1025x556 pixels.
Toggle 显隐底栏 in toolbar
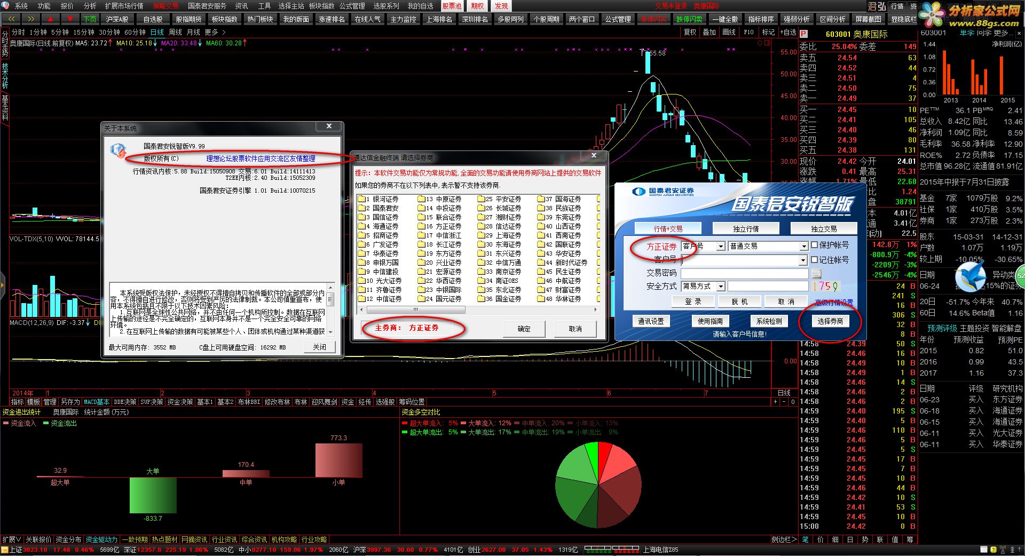[904, 19]
